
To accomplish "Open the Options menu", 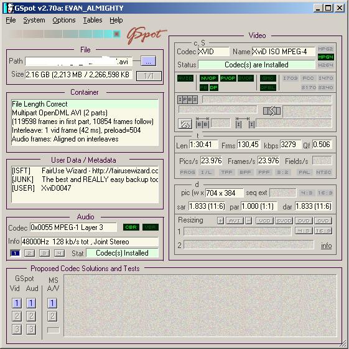I will click(x=64, y=20).
